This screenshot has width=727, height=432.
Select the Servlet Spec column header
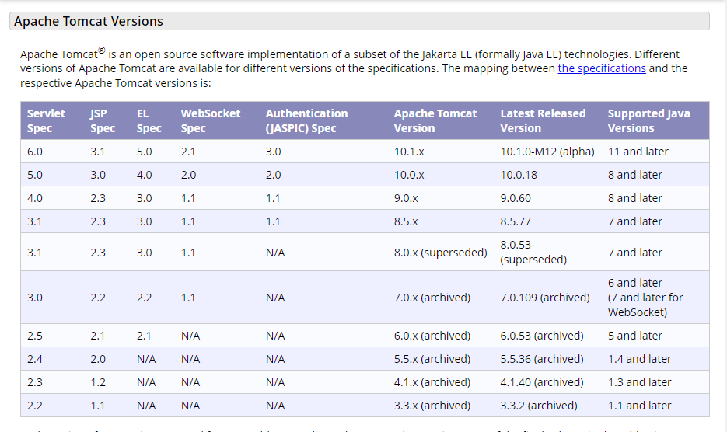coord(47,120)
